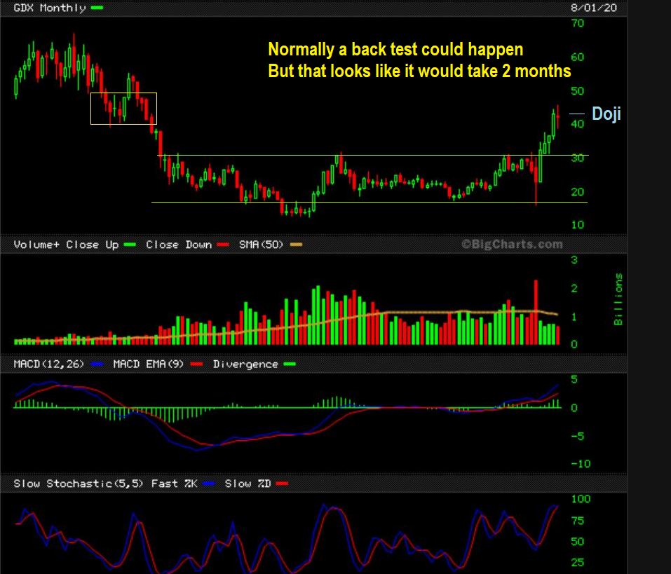The image size is (671, 574).
Task: Click the red Slow %D legend swatch
Action: [x=283, y=484]
